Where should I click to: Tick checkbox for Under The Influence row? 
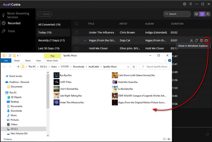click(x=77, y=32)
